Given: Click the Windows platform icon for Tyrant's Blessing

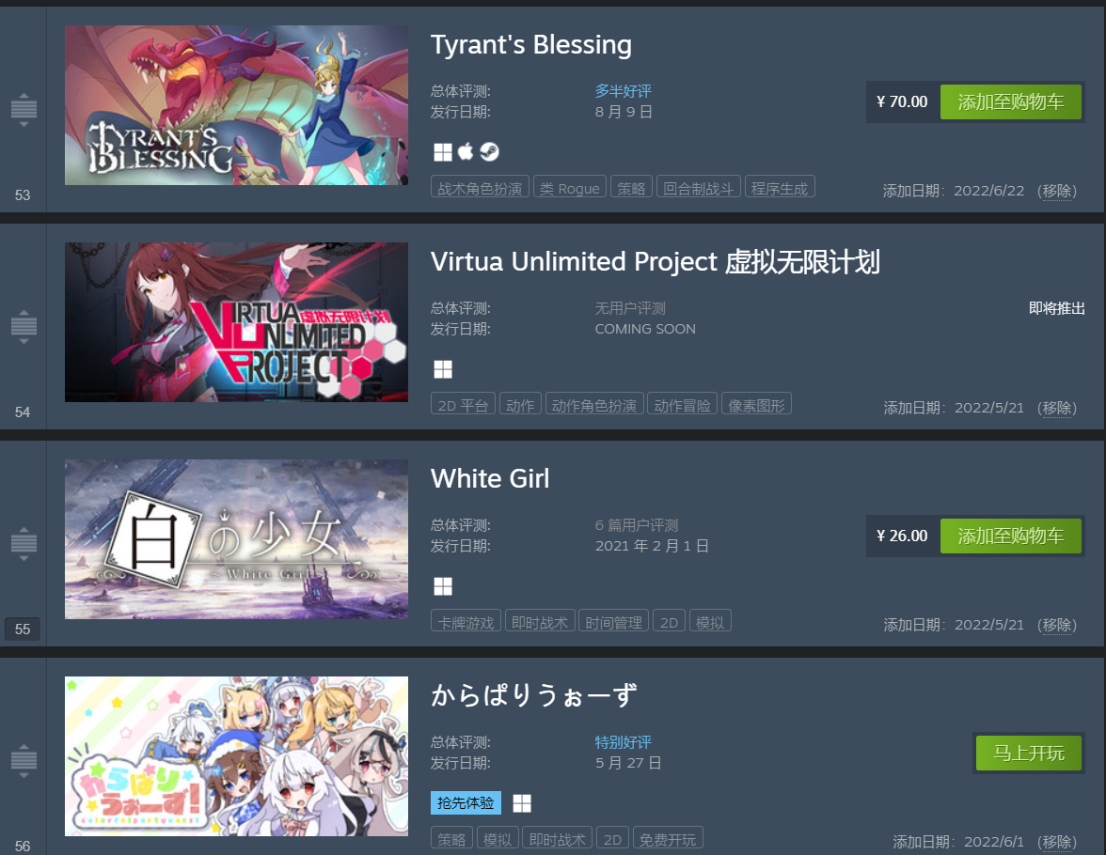Looking at the screenshot, I should (443, 152).
